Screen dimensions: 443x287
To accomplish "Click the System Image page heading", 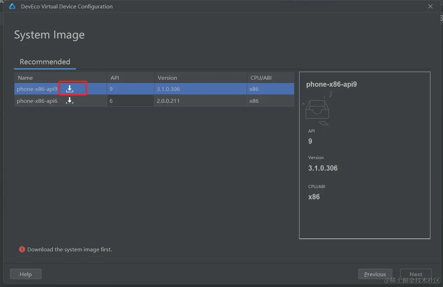I will [49, 35].
